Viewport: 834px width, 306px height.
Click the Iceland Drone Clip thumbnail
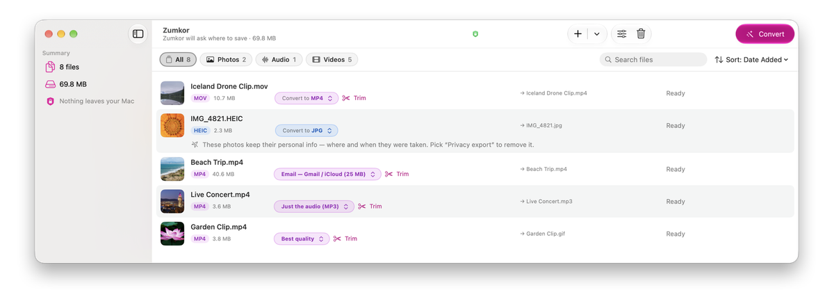(x=172, y=93)
